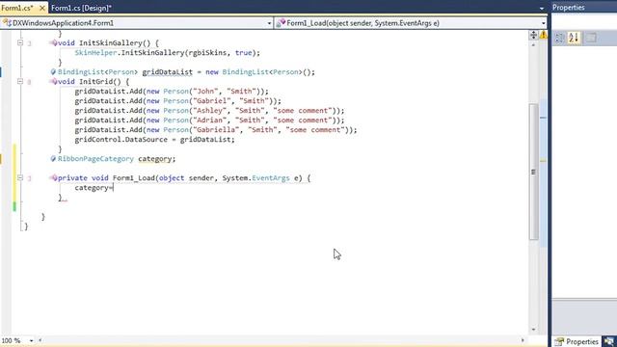
Task: Click the horizontal scrollbar left arrow
Action: point(40,340)
